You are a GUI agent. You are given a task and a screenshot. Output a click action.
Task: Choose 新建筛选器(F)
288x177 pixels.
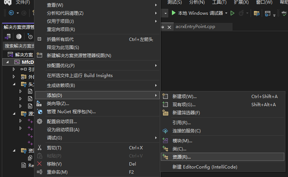(x=223, y=112)
